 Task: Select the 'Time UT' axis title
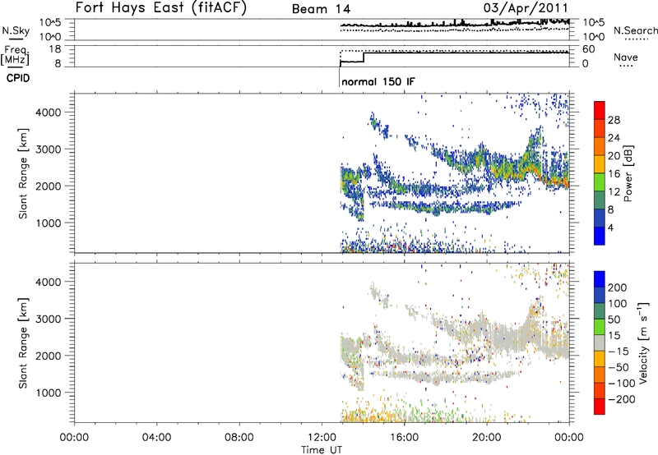(x=322, y=450)
